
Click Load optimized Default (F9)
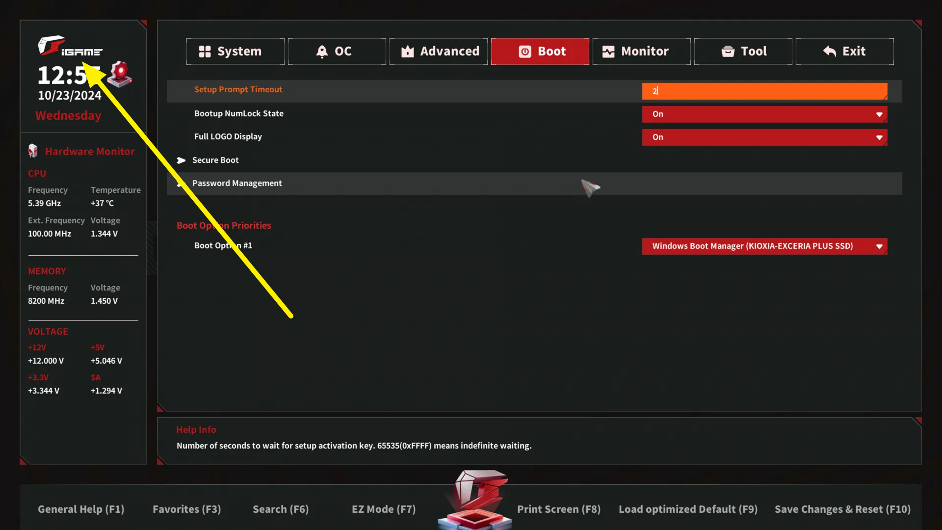pyautogui.click(x=688, y=509)
